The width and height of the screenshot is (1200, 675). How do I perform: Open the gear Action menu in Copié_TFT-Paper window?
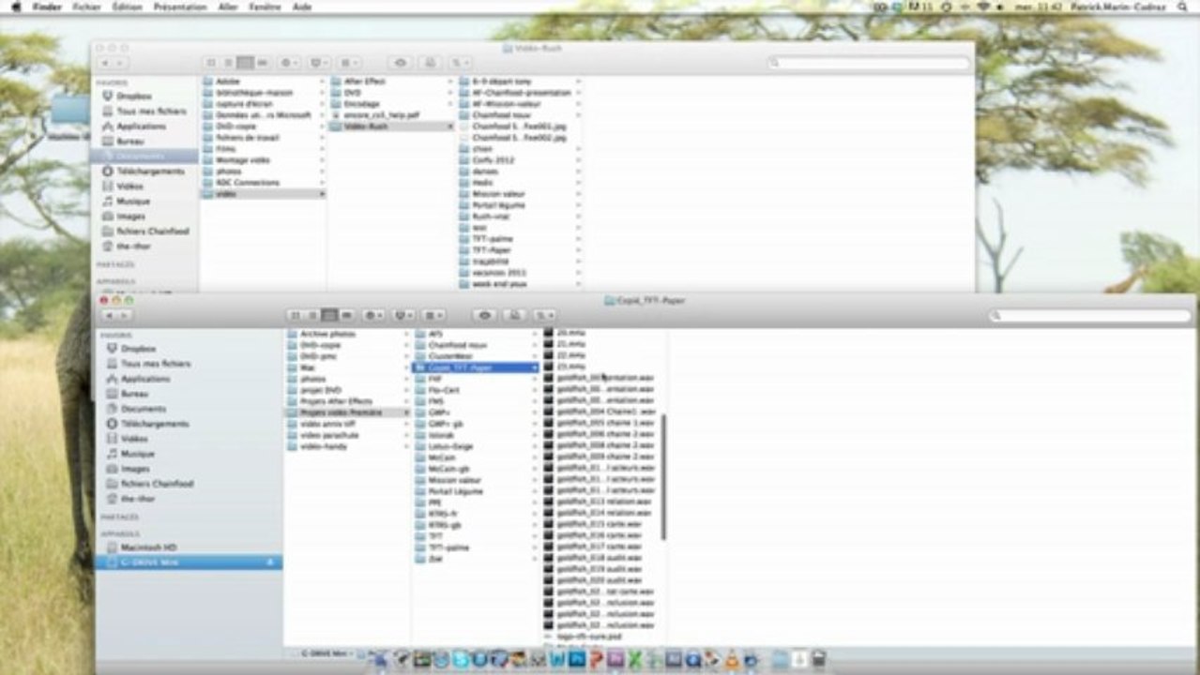373,316
